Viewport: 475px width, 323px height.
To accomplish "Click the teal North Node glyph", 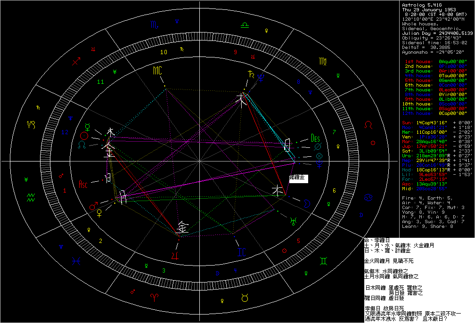I will coord(82,145).
